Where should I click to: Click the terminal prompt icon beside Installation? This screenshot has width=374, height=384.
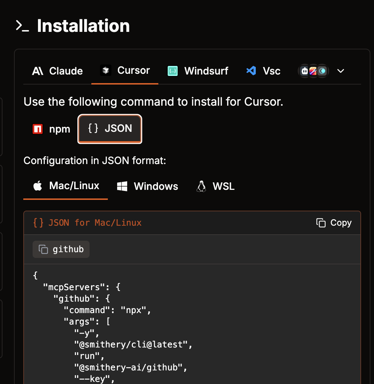[22, 26]
